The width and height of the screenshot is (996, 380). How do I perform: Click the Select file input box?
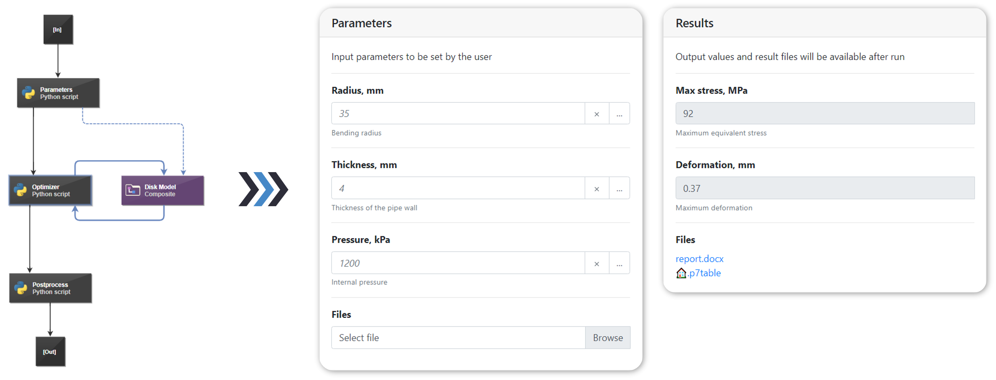tap(458, 337)
